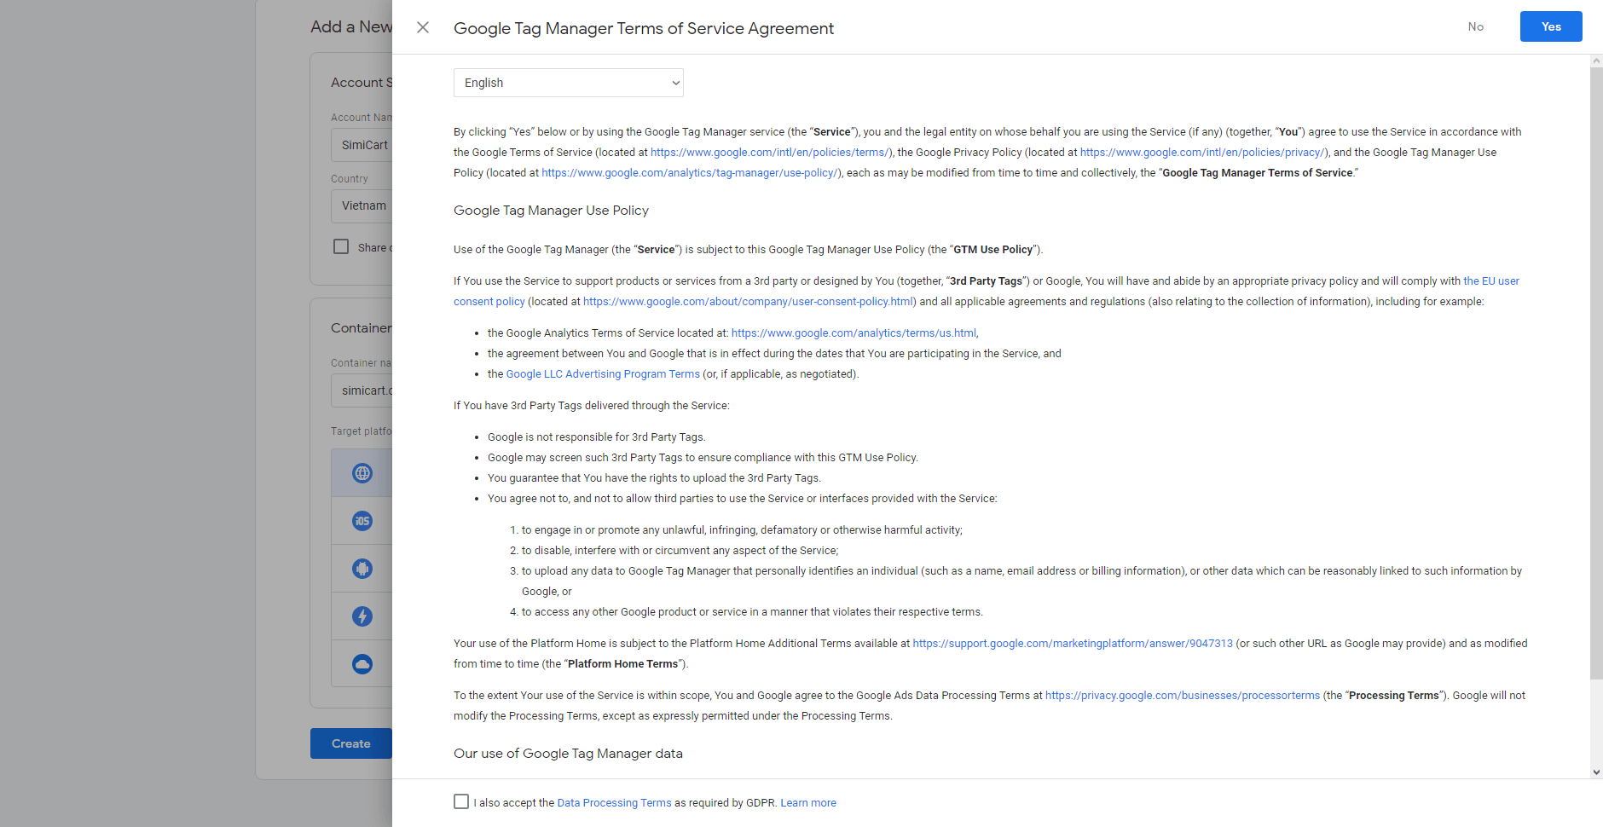This screenshot has width=1603, height=827.
Task: Click the terms dialog vertical scrollbar thumb
Action: [1596, 373]
